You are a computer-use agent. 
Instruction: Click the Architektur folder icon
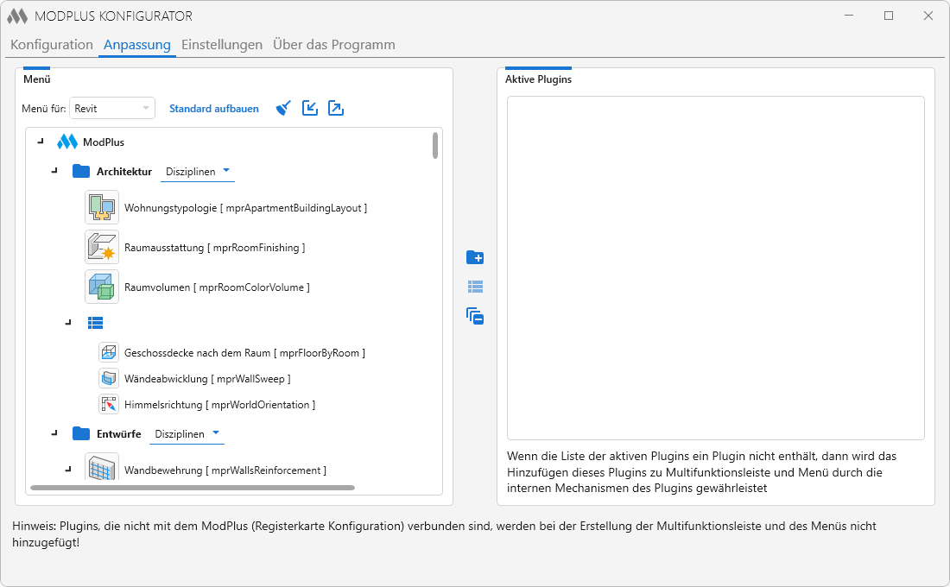point(81,172)
